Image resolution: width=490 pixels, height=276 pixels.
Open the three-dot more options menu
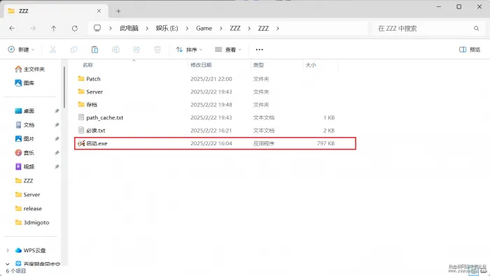(x=260, y=50)
